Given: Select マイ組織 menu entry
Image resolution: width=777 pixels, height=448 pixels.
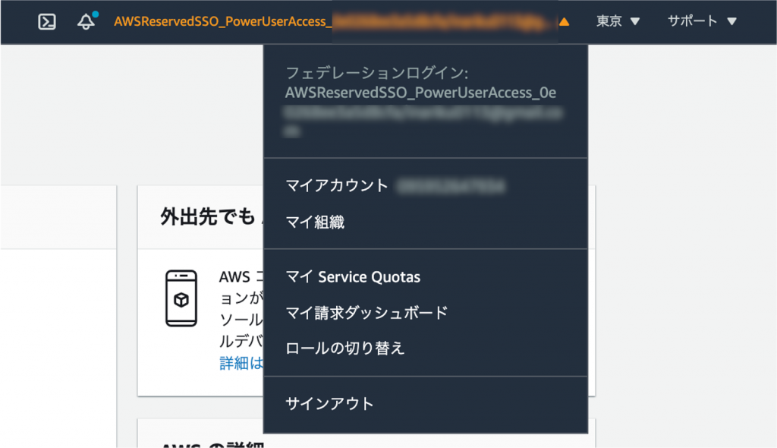Looking at the screenshot, I should click(315, 222).
